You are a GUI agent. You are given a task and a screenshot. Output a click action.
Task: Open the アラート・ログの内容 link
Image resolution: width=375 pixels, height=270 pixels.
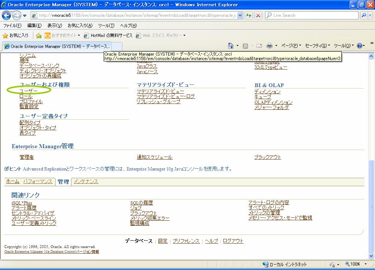(x=269, y=203)
